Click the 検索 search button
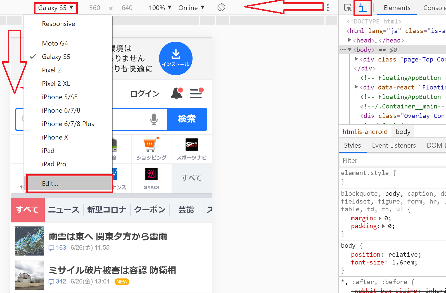 coord(187,119)
